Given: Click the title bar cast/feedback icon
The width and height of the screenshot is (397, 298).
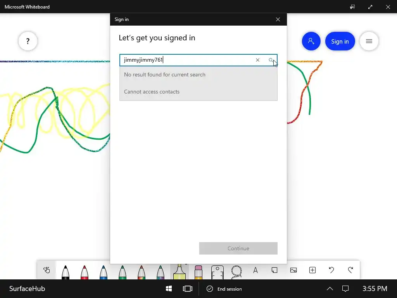Looking at the screenshot, I should coord(352,7).
